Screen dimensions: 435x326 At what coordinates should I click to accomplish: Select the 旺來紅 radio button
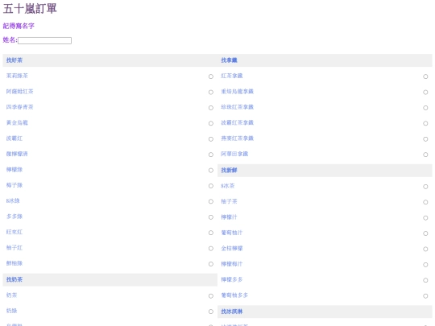(x=211, y=233)
